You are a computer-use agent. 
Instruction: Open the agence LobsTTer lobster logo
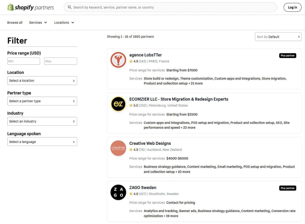click(x=118, y=60)
